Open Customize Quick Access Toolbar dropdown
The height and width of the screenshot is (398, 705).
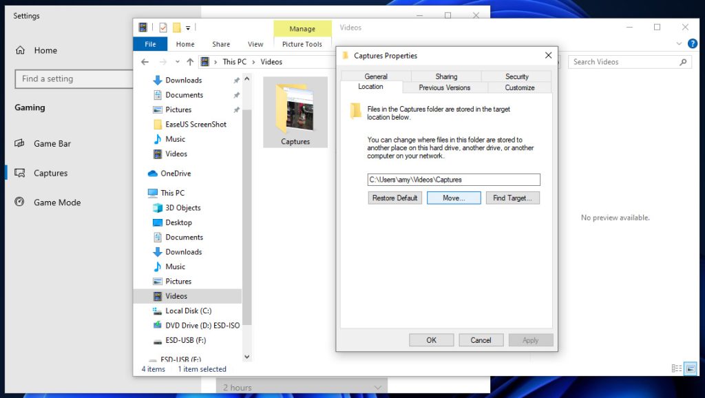(x=188, y=28)
